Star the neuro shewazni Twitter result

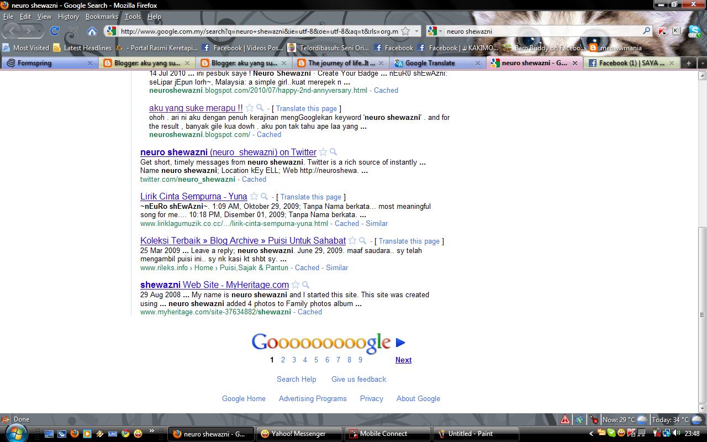click(x=323, y=152)
